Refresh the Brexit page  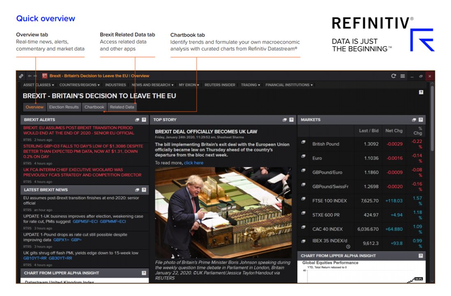tap(393, 76)
